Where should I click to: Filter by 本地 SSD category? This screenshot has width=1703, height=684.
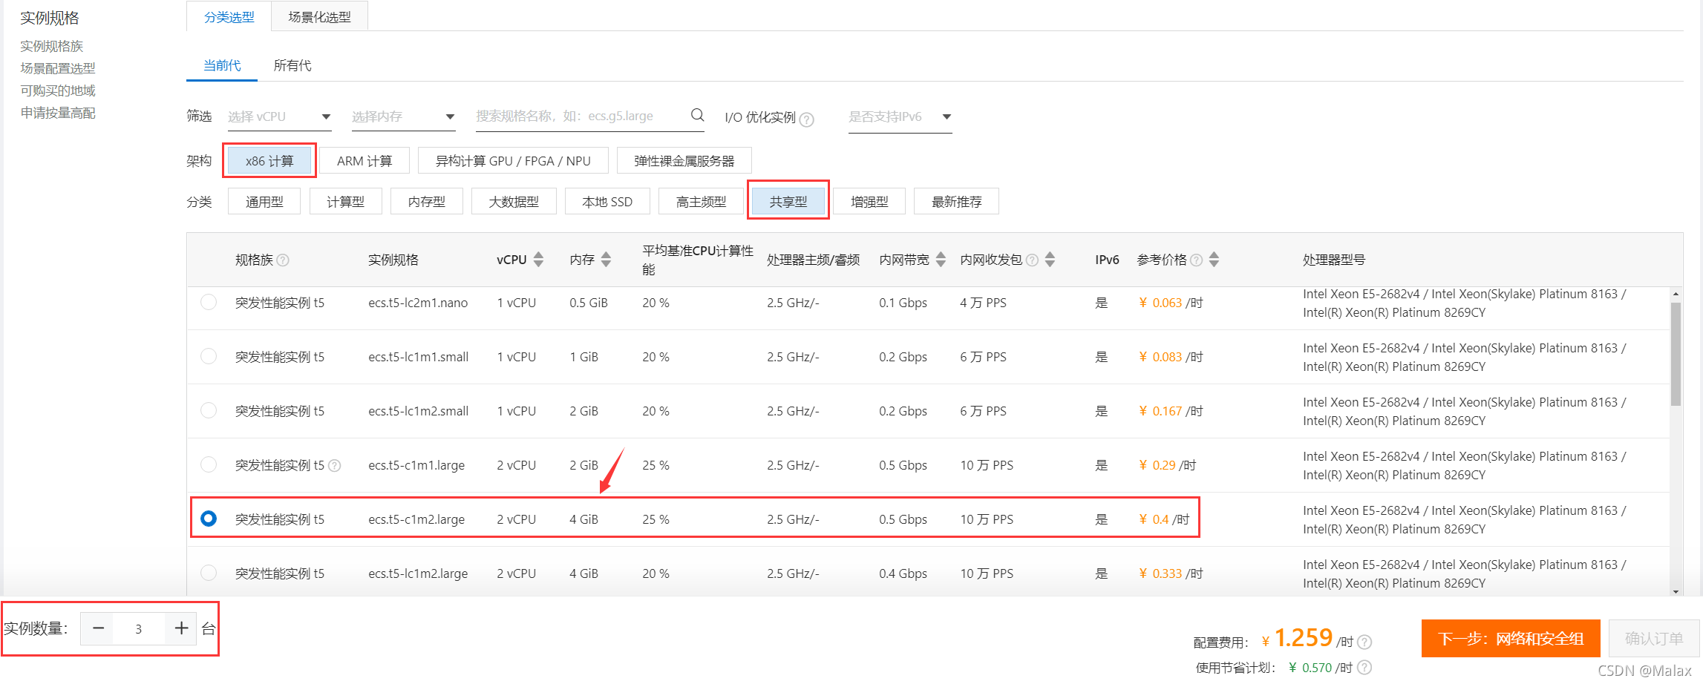tap(607, 202)
